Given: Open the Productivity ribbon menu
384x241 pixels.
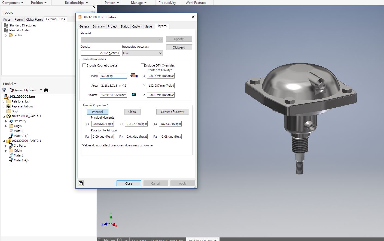Looking at the screenshot, I should click(x=167, y=3).
